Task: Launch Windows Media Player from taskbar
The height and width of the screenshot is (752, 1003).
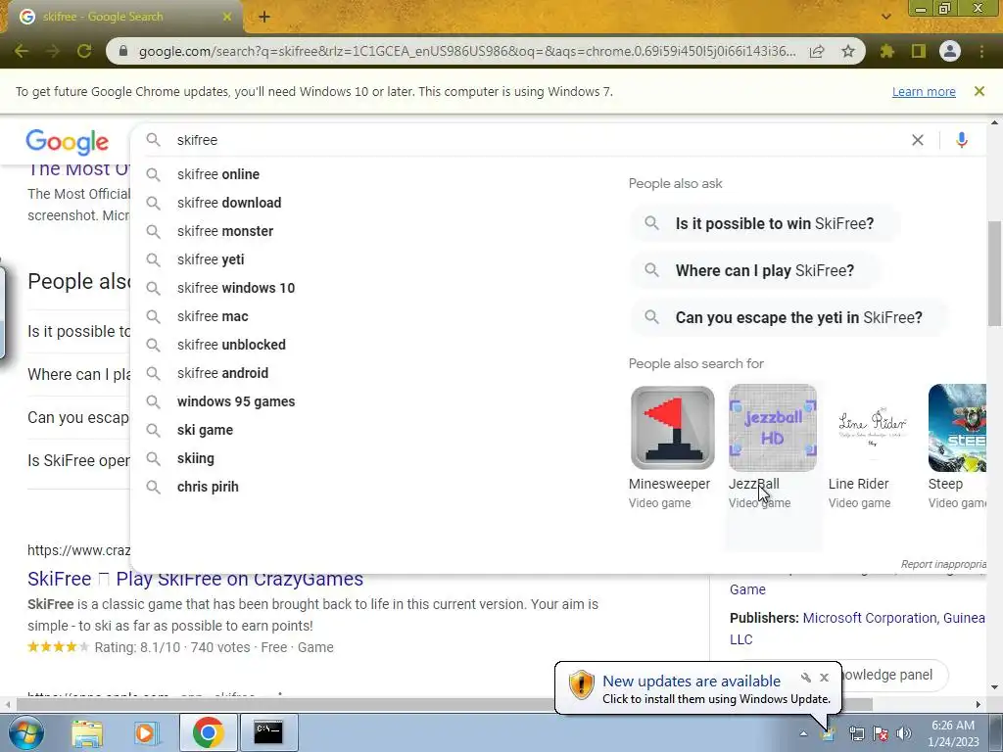Action: 146,732
